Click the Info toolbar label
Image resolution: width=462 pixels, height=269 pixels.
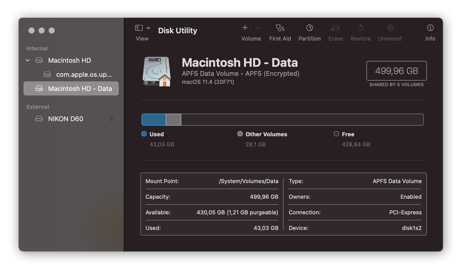pos(430,39)
